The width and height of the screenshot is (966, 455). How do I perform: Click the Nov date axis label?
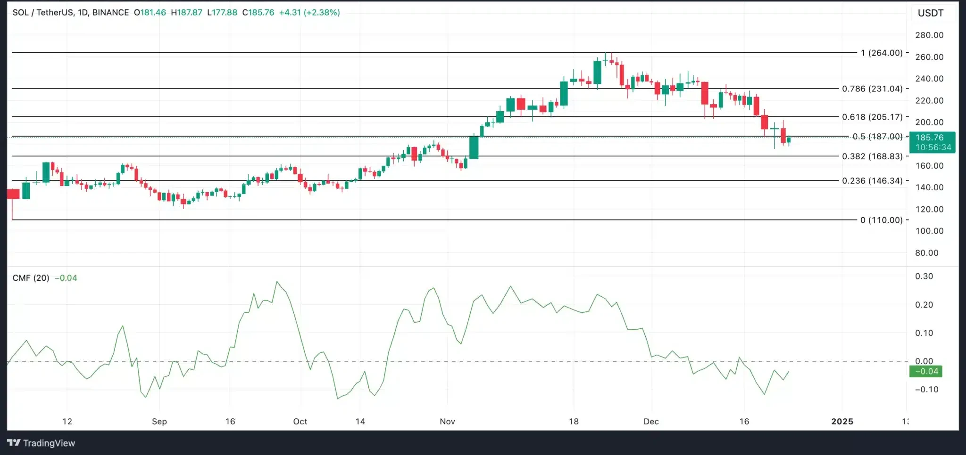coord(447,422)
